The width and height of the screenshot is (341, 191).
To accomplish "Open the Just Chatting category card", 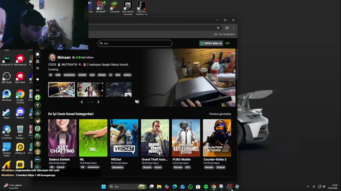I will [x=62, y=138].
